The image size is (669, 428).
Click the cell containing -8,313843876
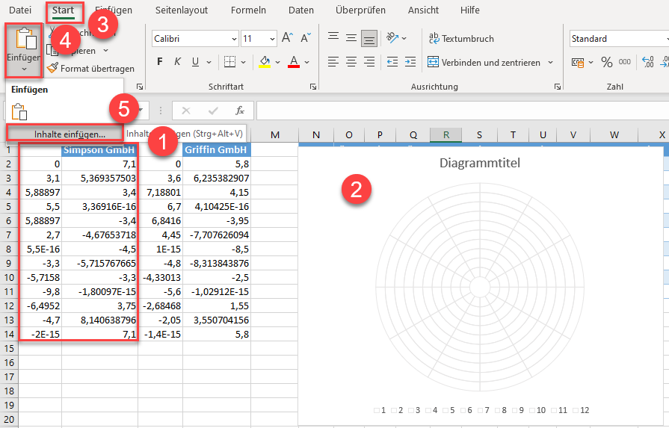pyautogui.click(x=216, y=263)
